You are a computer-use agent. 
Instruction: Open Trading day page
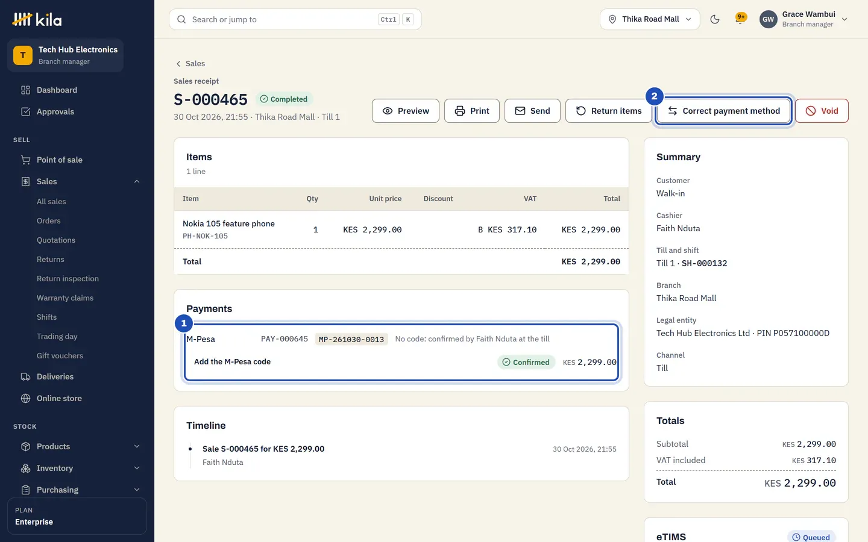coord(57,337)
